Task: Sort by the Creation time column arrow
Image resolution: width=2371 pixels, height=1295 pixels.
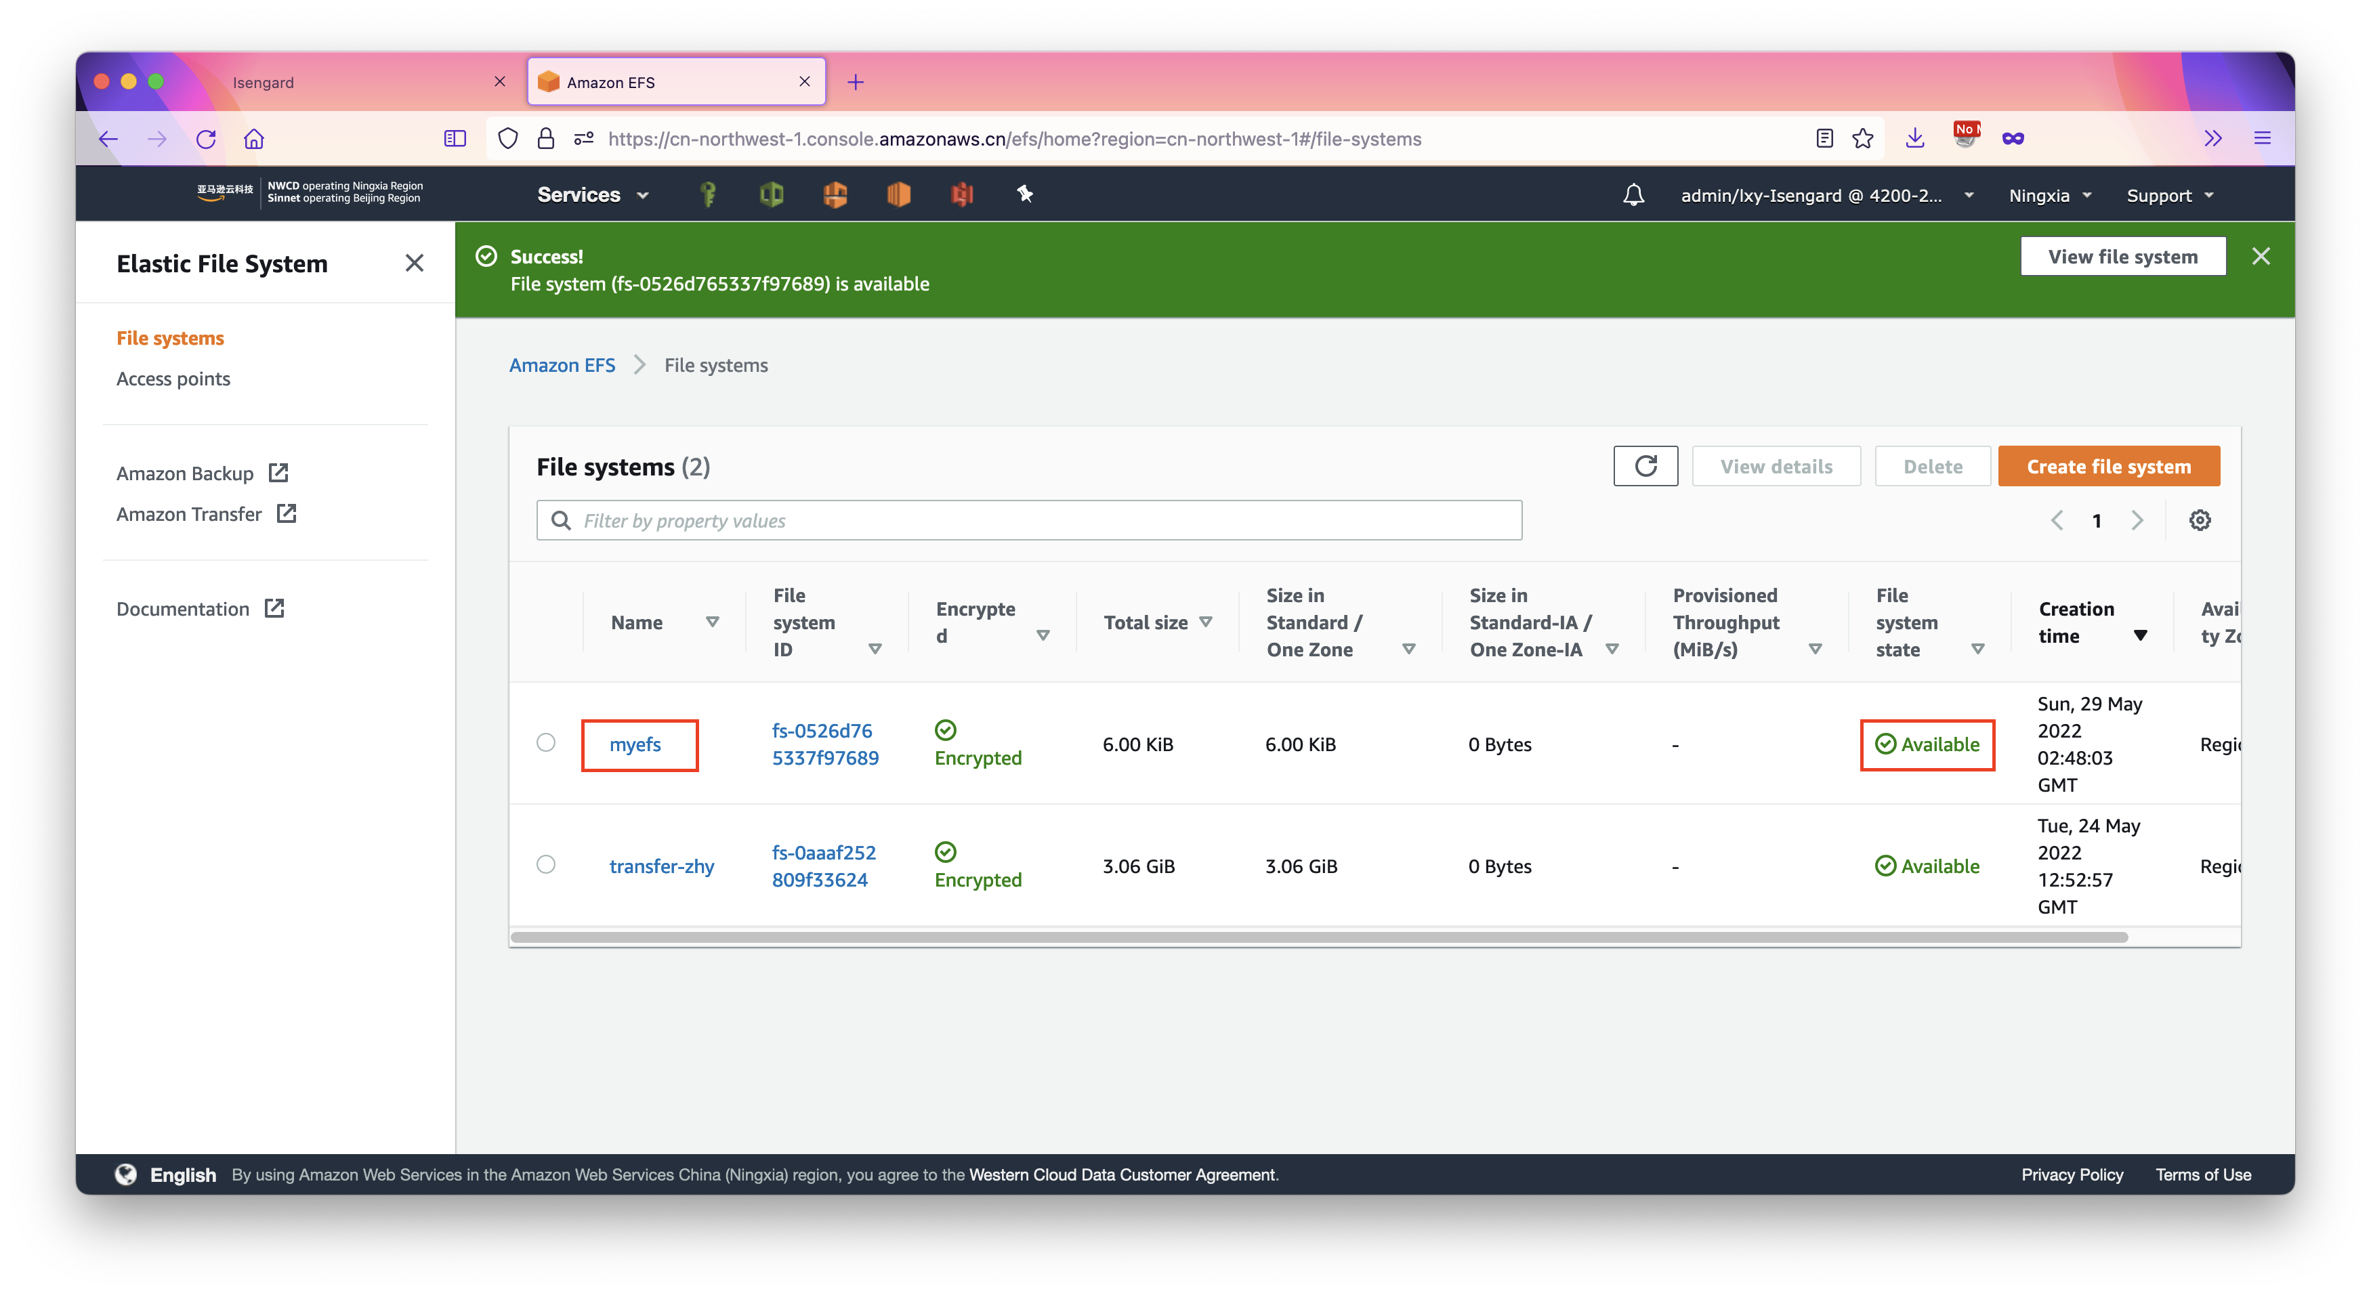Action: (2141, 636)
